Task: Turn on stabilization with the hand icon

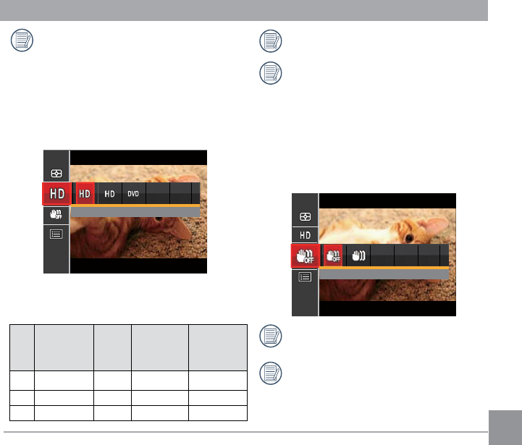Action: pyautogui.click(x=358, y=255)
